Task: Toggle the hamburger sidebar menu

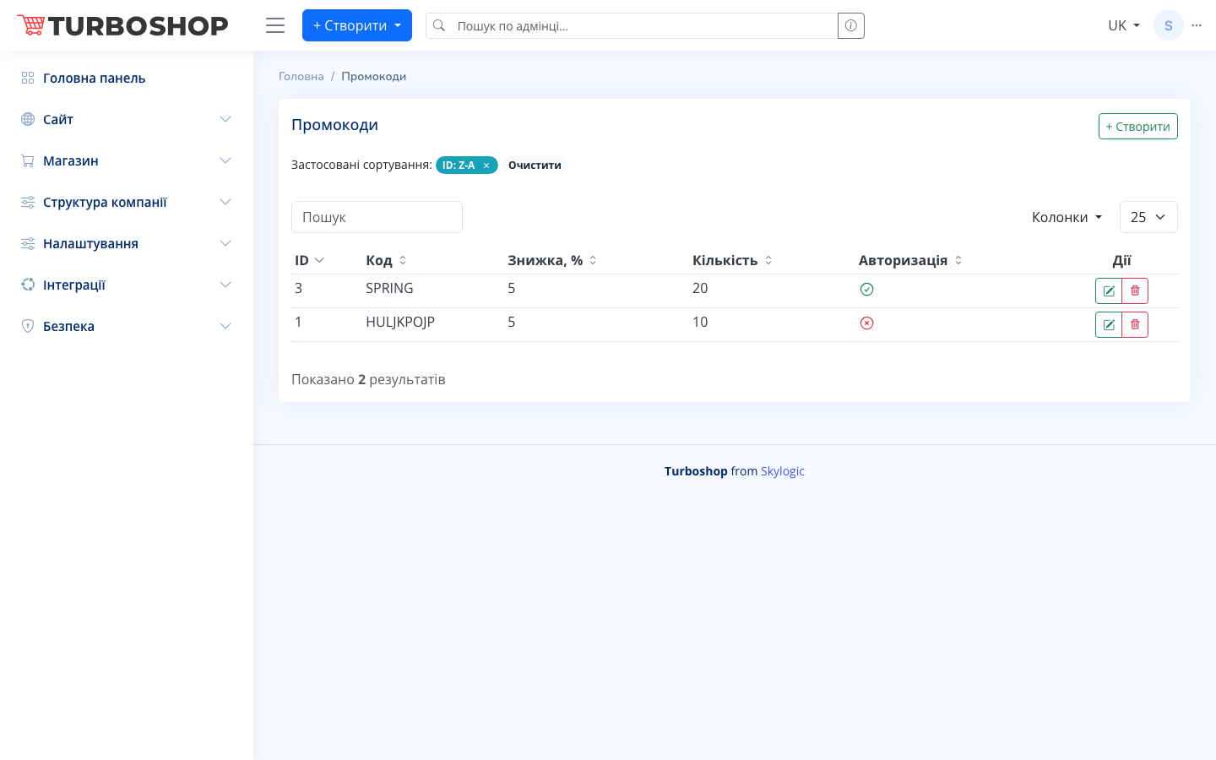Action: (x=275, y=25)
